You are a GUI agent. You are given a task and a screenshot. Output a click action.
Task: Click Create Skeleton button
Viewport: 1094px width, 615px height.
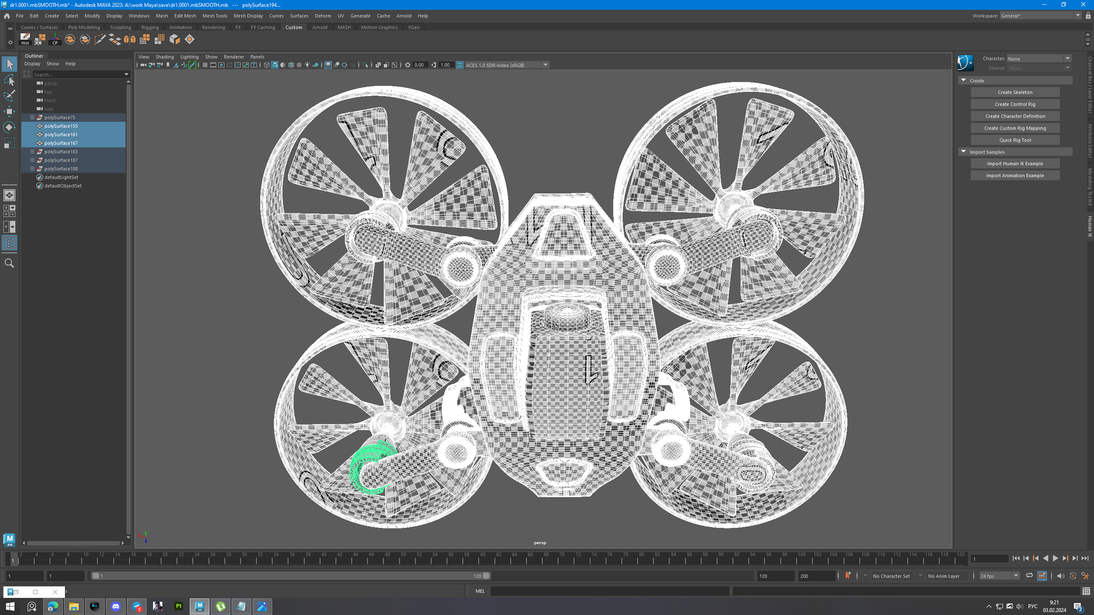(x=1014, y=92)
